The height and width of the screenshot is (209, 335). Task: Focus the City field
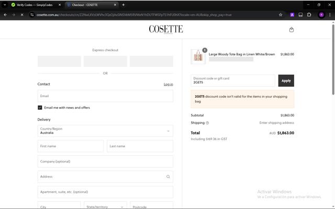click(59, 206)
